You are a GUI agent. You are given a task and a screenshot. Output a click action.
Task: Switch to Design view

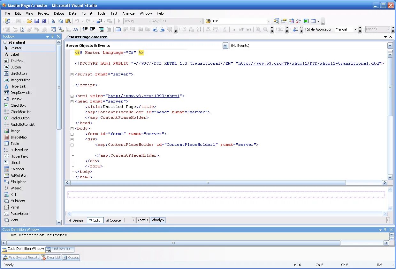coord(75,220)
